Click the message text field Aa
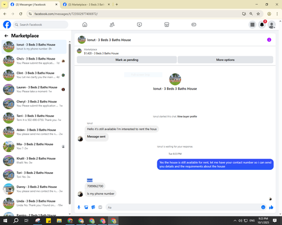This screenshot has width=282, height=225. click(183, 208)
